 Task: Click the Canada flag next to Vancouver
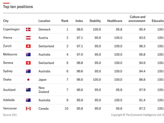pos(28,109)
